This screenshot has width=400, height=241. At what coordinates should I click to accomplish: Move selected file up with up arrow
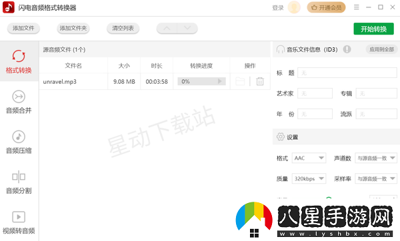[x=167, y=28]
